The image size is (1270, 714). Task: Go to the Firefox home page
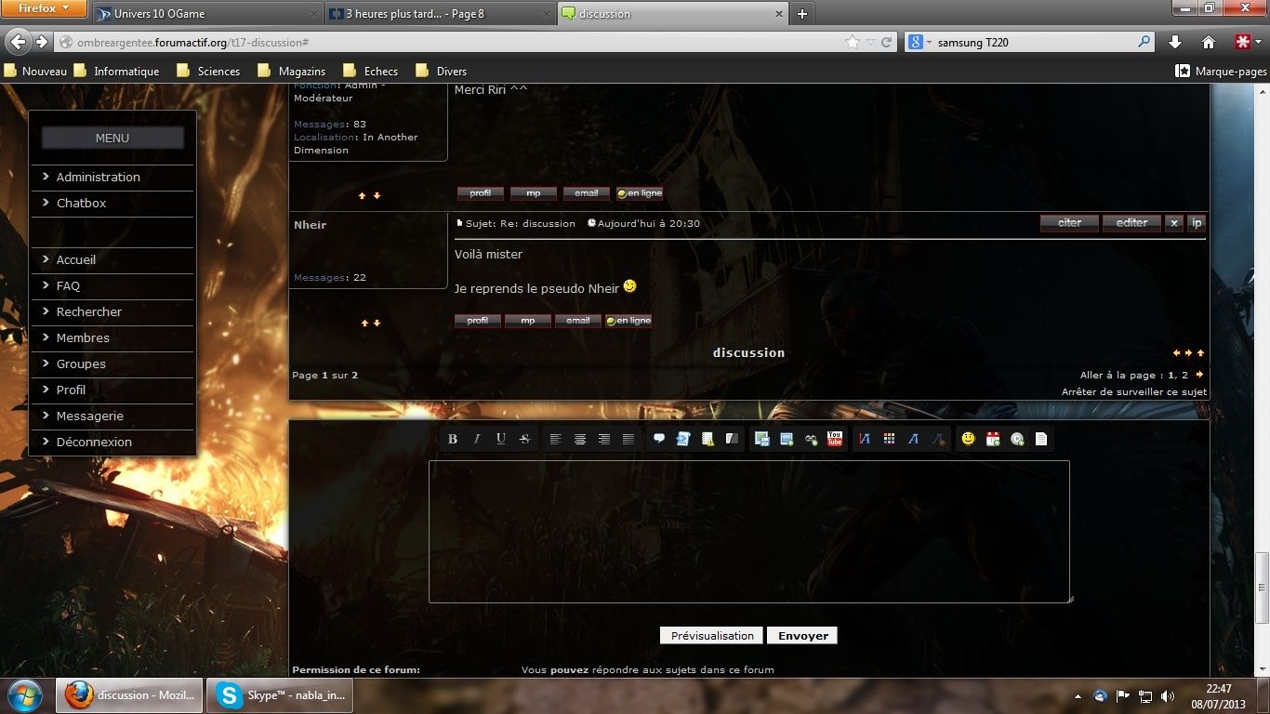tap(1209, 42)
